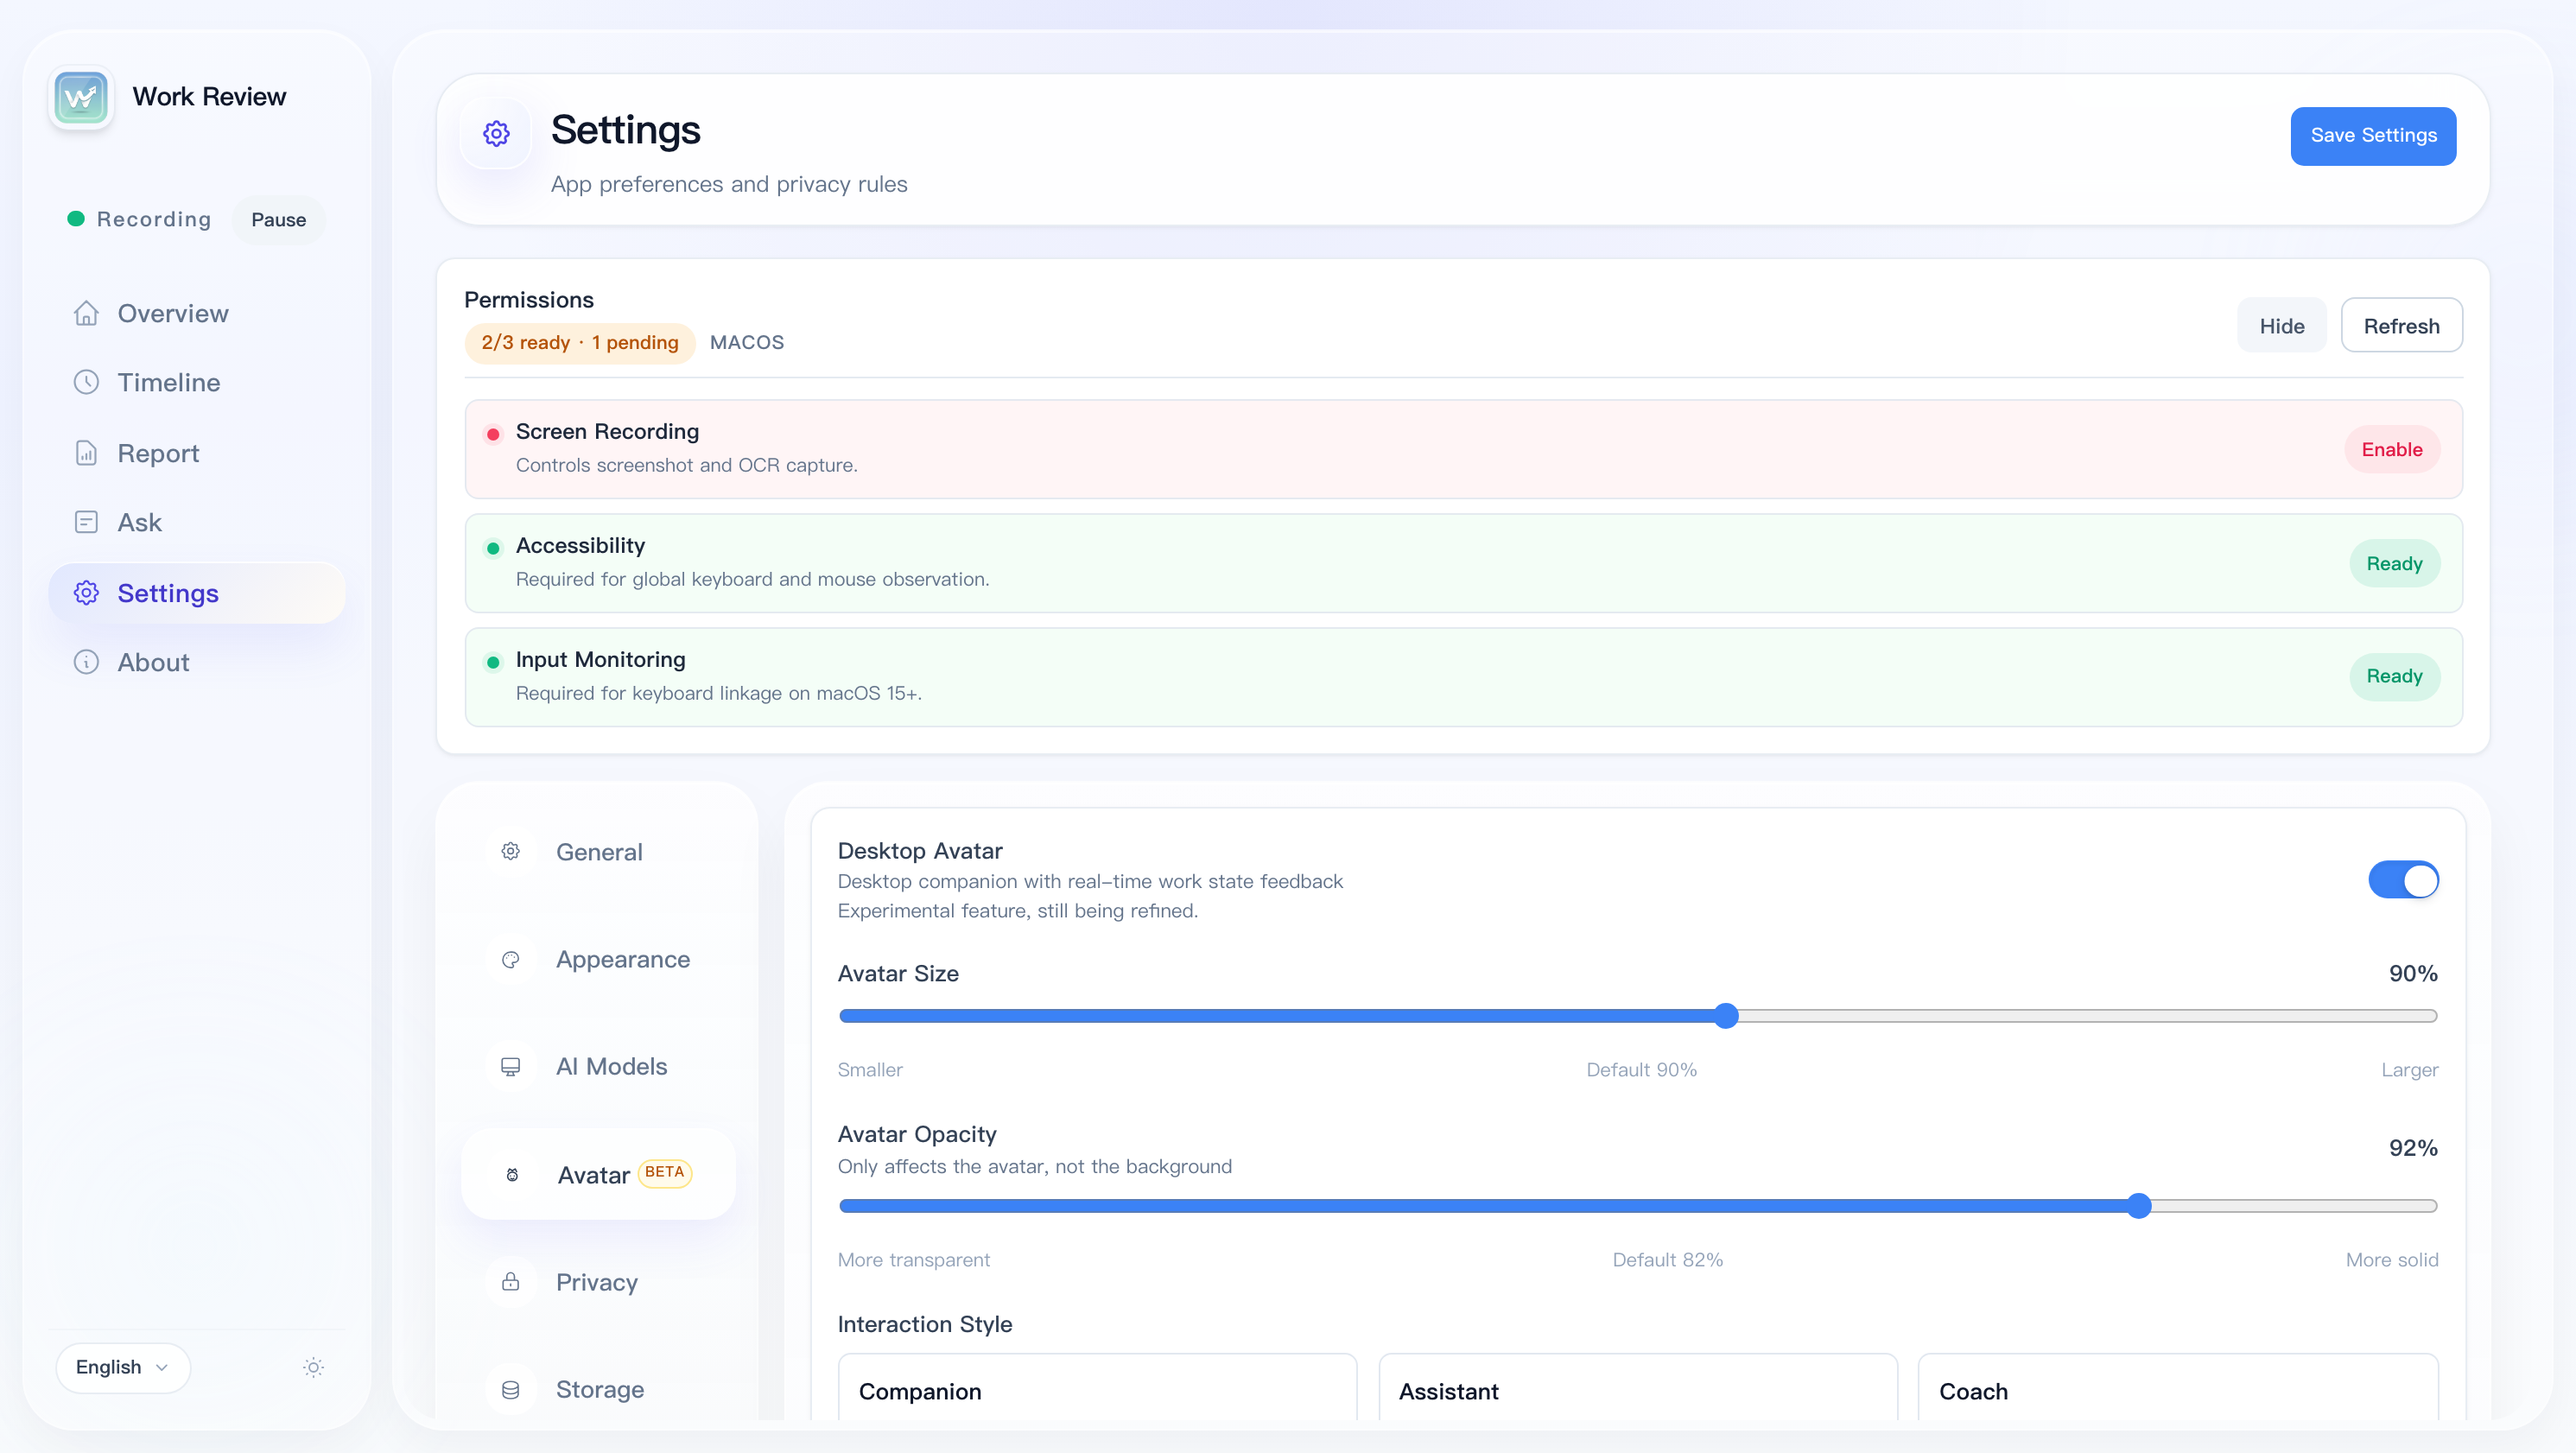Screen dimensions: 2576x1453
Task: Open the English language dropdown
Action: pyautogui.click(x=122, y=1367)
